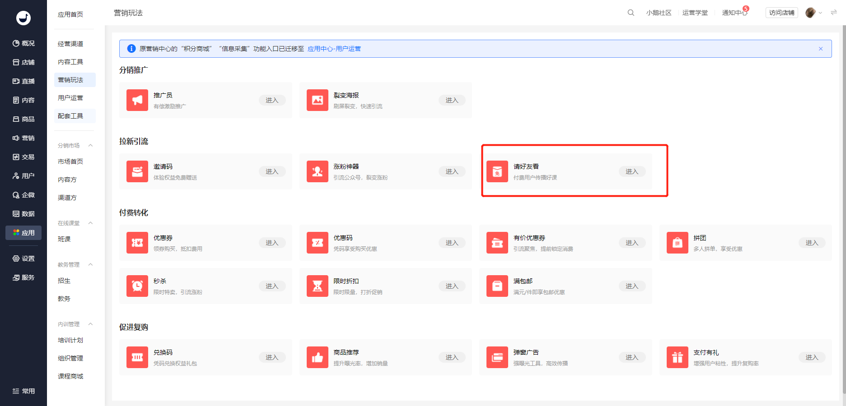This screenshot has height=406, width=846.
Task: Click the 支付有礼 gift box icon
Action: click(678, 357)
